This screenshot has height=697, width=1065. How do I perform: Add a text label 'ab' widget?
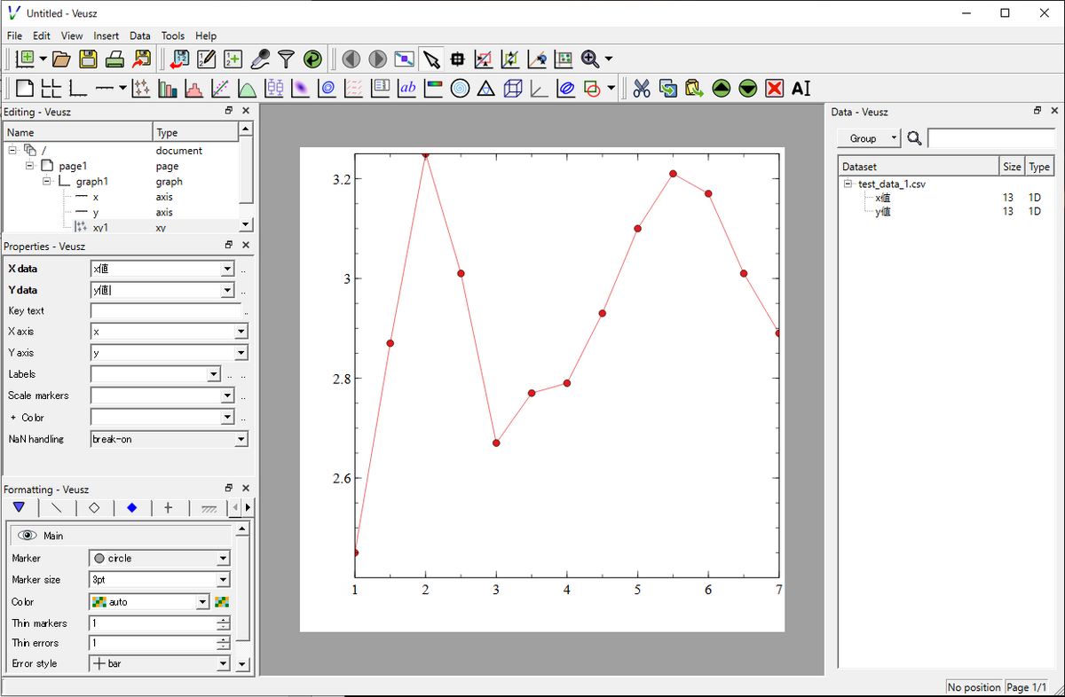tap(407, 88)
